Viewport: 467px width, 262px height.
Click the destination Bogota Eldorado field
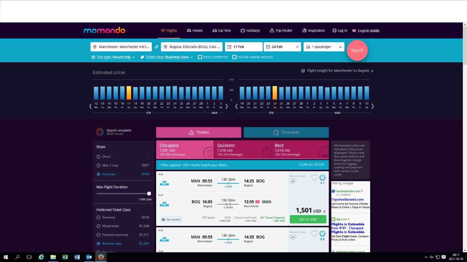click(192, 47)
